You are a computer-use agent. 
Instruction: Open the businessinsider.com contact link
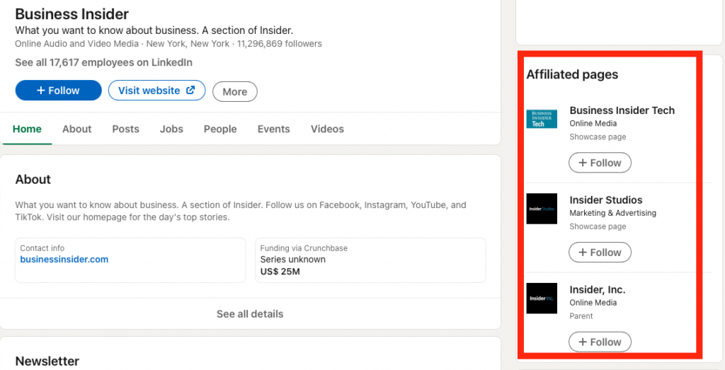point(64,260)
